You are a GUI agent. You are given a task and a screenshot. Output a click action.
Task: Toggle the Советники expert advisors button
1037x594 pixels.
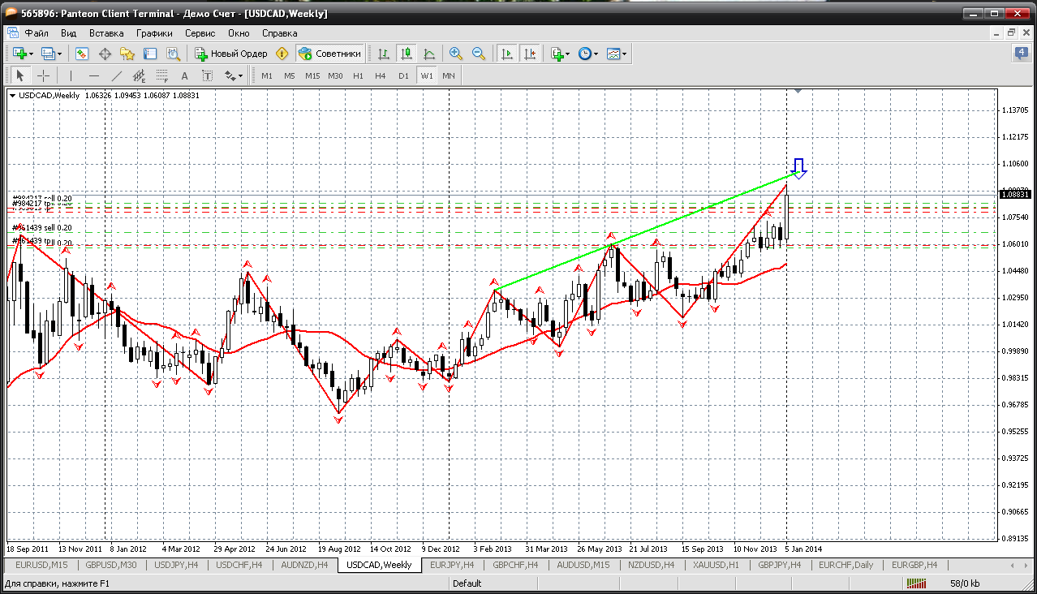[x=330, y=54]
